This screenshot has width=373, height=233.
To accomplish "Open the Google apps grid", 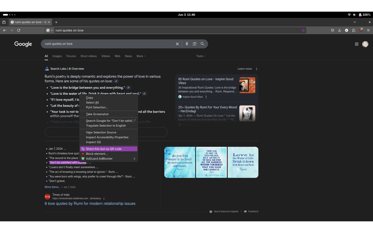I will click(356, 44).
